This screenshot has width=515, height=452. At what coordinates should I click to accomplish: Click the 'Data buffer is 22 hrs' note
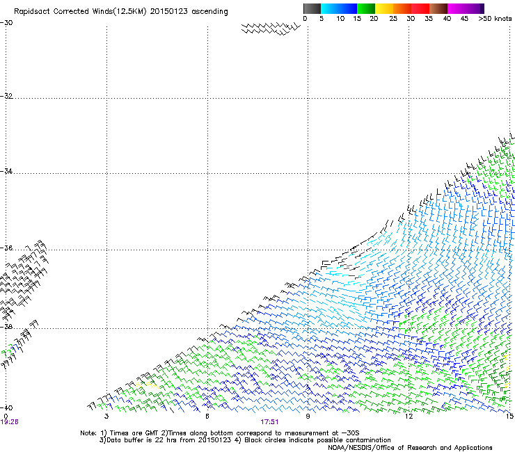[165, 440]
